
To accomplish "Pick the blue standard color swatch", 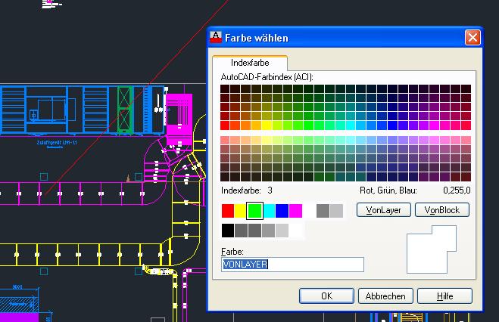I will (x=282, y=210).
